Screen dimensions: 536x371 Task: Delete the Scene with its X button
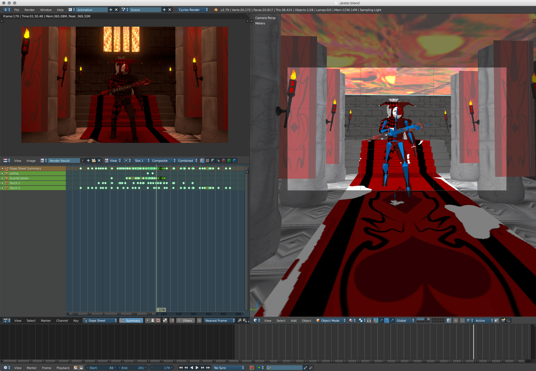tap(170, 10)
